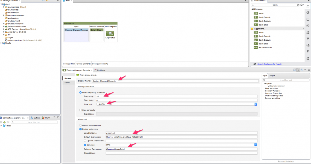Expand the dbetl project in Package Explorer
Screen dimensions: 311x164
point(2,4)
